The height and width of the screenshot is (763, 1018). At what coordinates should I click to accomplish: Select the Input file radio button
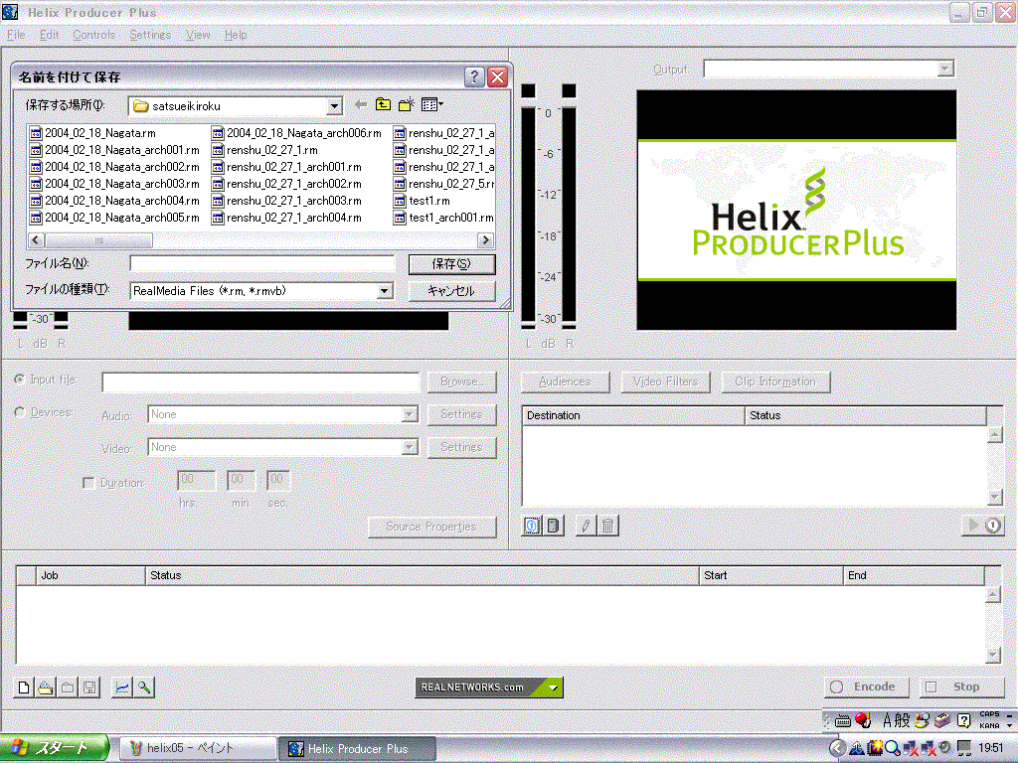point(20,380)
